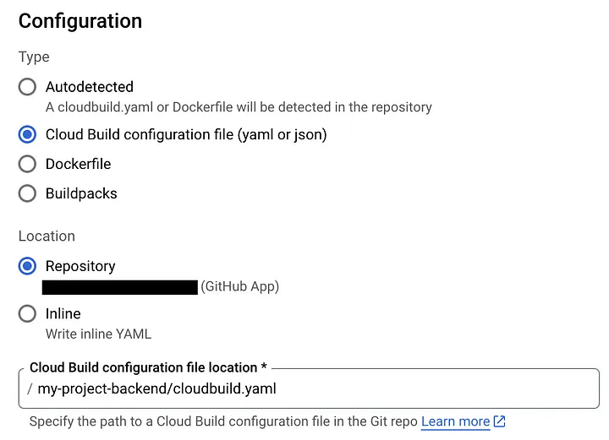This screenshot has width=609, height=440.
Task: Click the Inline label text
Action: pyautogui.click(x=63, y=313)
